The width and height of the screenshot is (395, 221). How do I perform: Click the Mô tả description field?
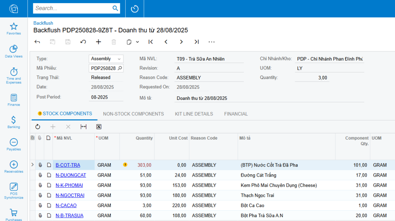click(x=269, y=98)
